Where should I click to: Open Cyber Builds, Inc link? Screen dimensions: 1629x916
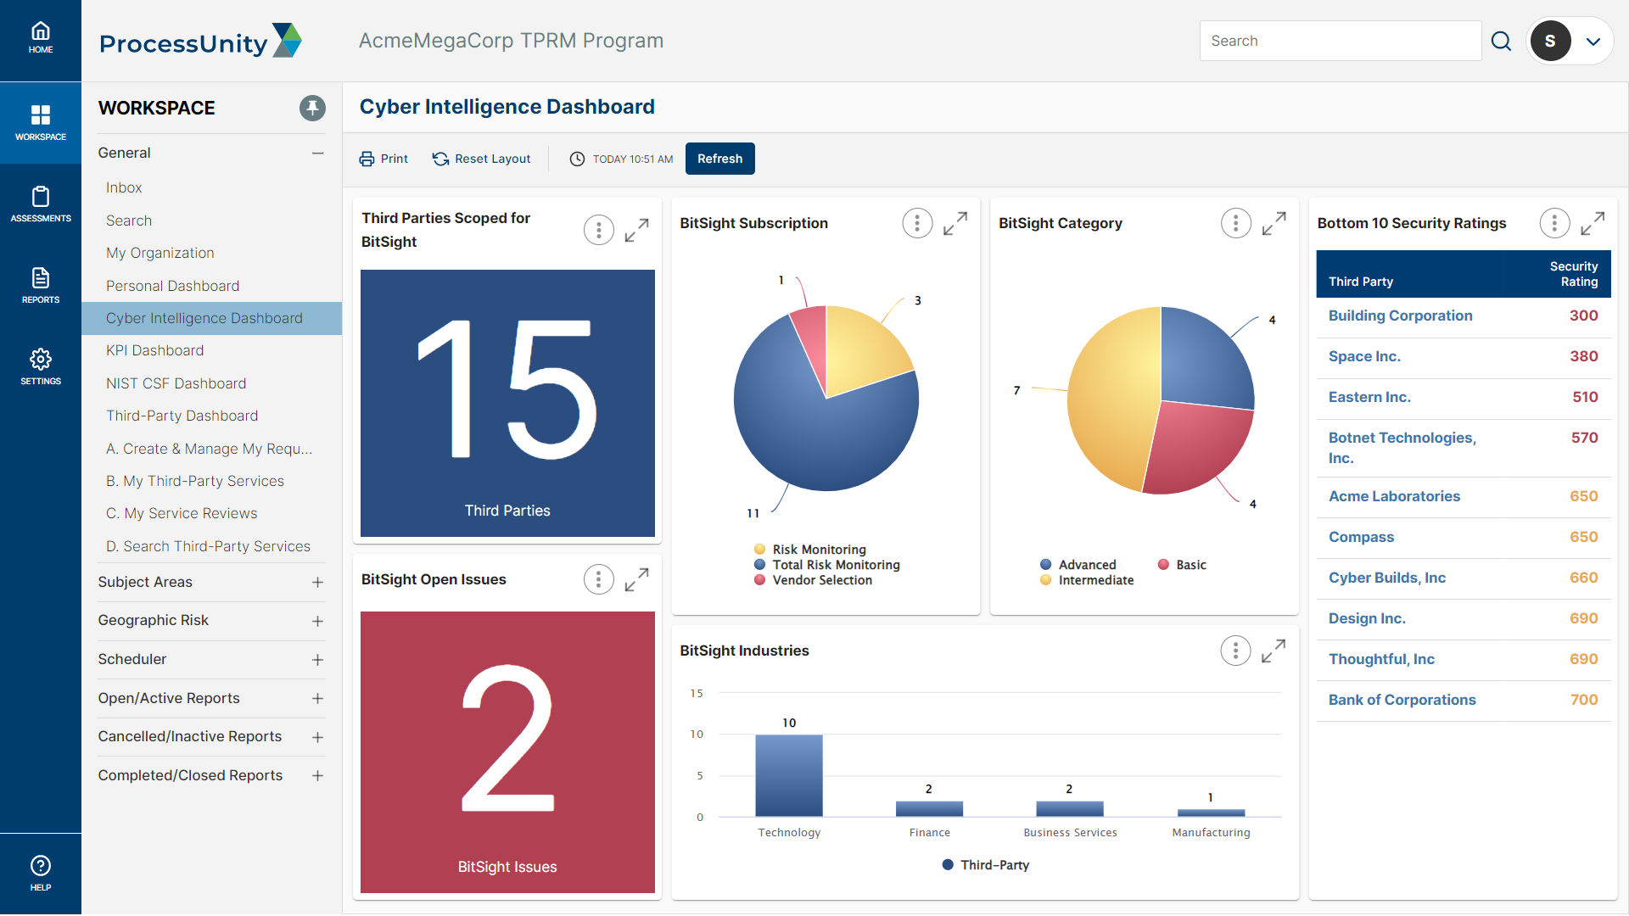point(1387,578)
